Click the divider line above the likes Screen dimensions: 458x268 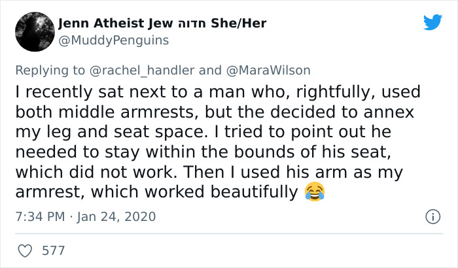click(x=229, y=234)
